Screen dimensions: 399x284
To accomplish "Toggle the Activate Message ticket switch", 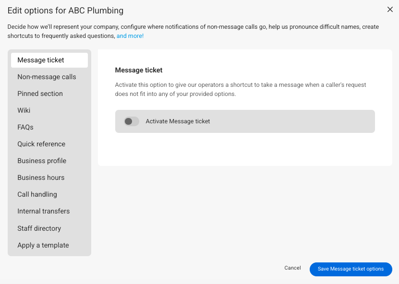I will 131,121.
